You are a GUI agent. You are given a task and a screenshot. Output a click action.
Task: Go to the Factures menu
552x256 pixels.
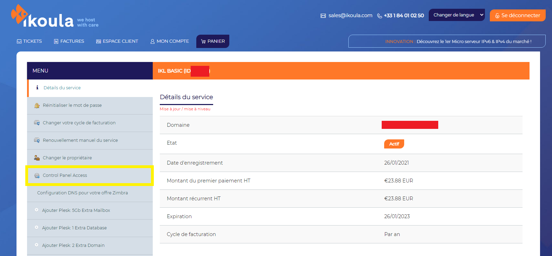(x=69, y=41)
